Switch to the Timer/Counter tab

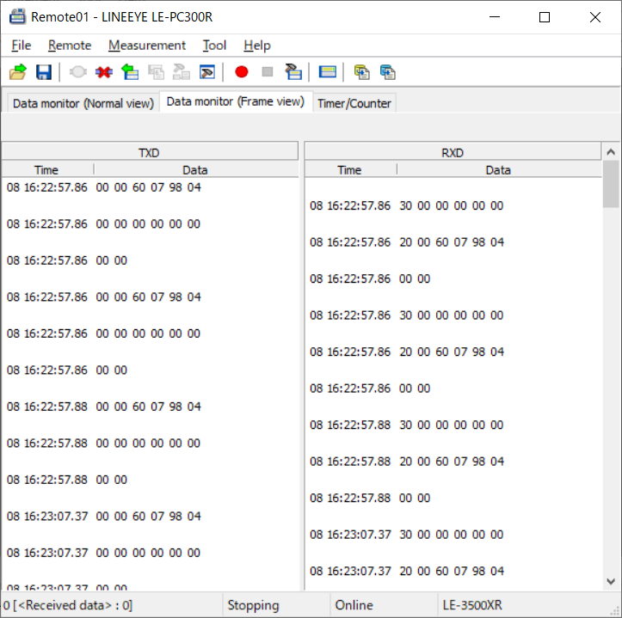[354, 103]
